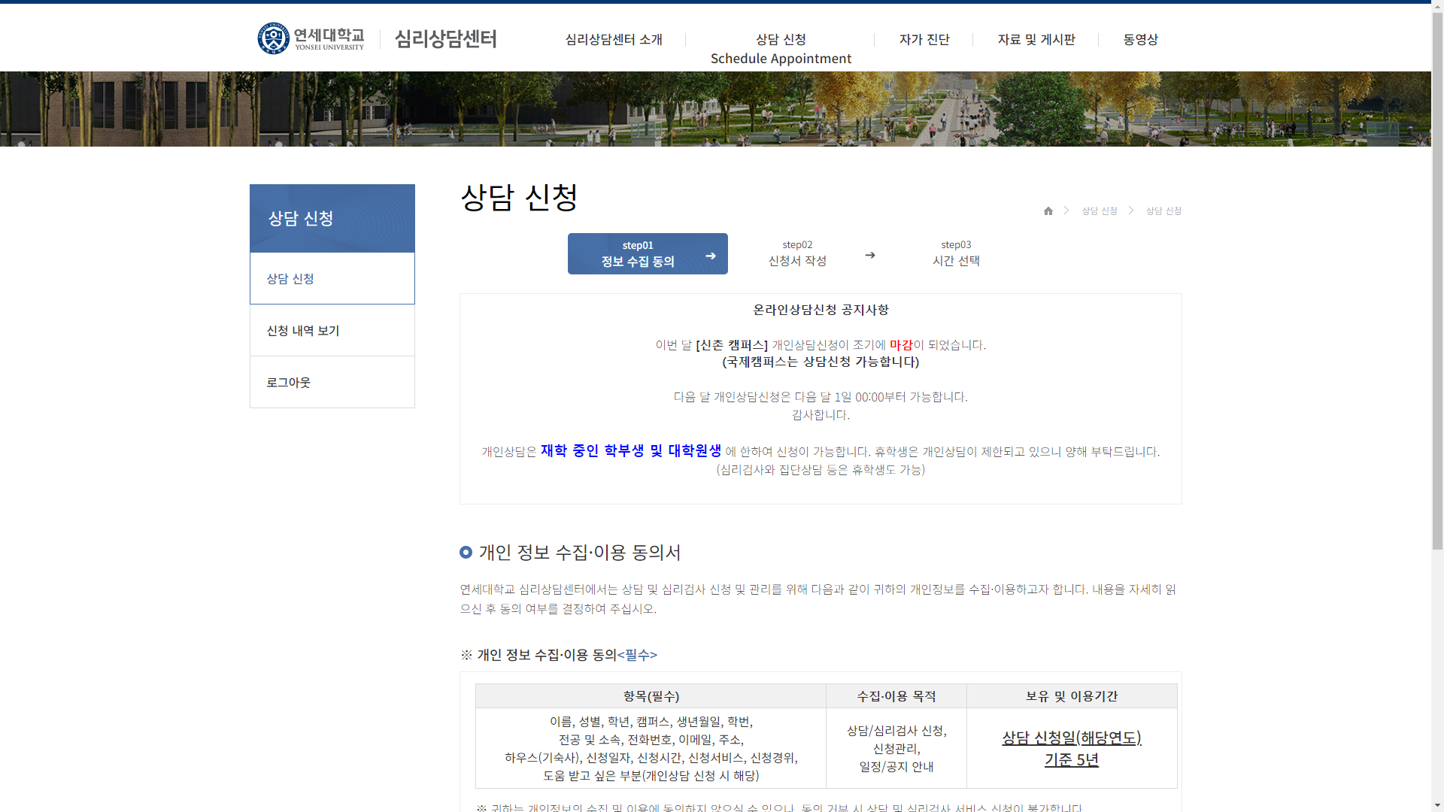The width and height of the screenshot is (1444, 812).
Task: Click step02 신청서 작성 step
Action: click(797, 253)
